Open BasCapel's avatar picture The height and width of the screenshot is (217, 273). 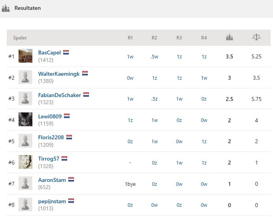coord(25,56)
